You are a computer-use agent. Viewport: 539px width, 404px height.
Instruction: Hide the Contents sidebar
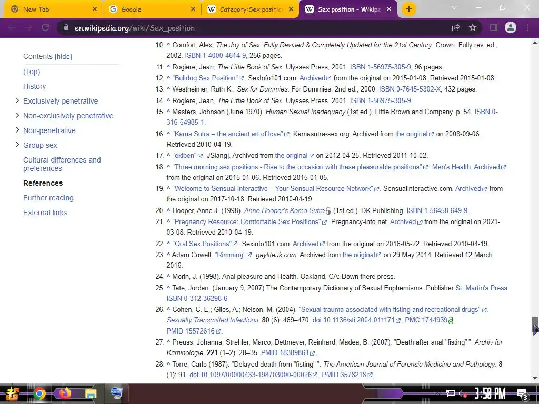point(64,57)
